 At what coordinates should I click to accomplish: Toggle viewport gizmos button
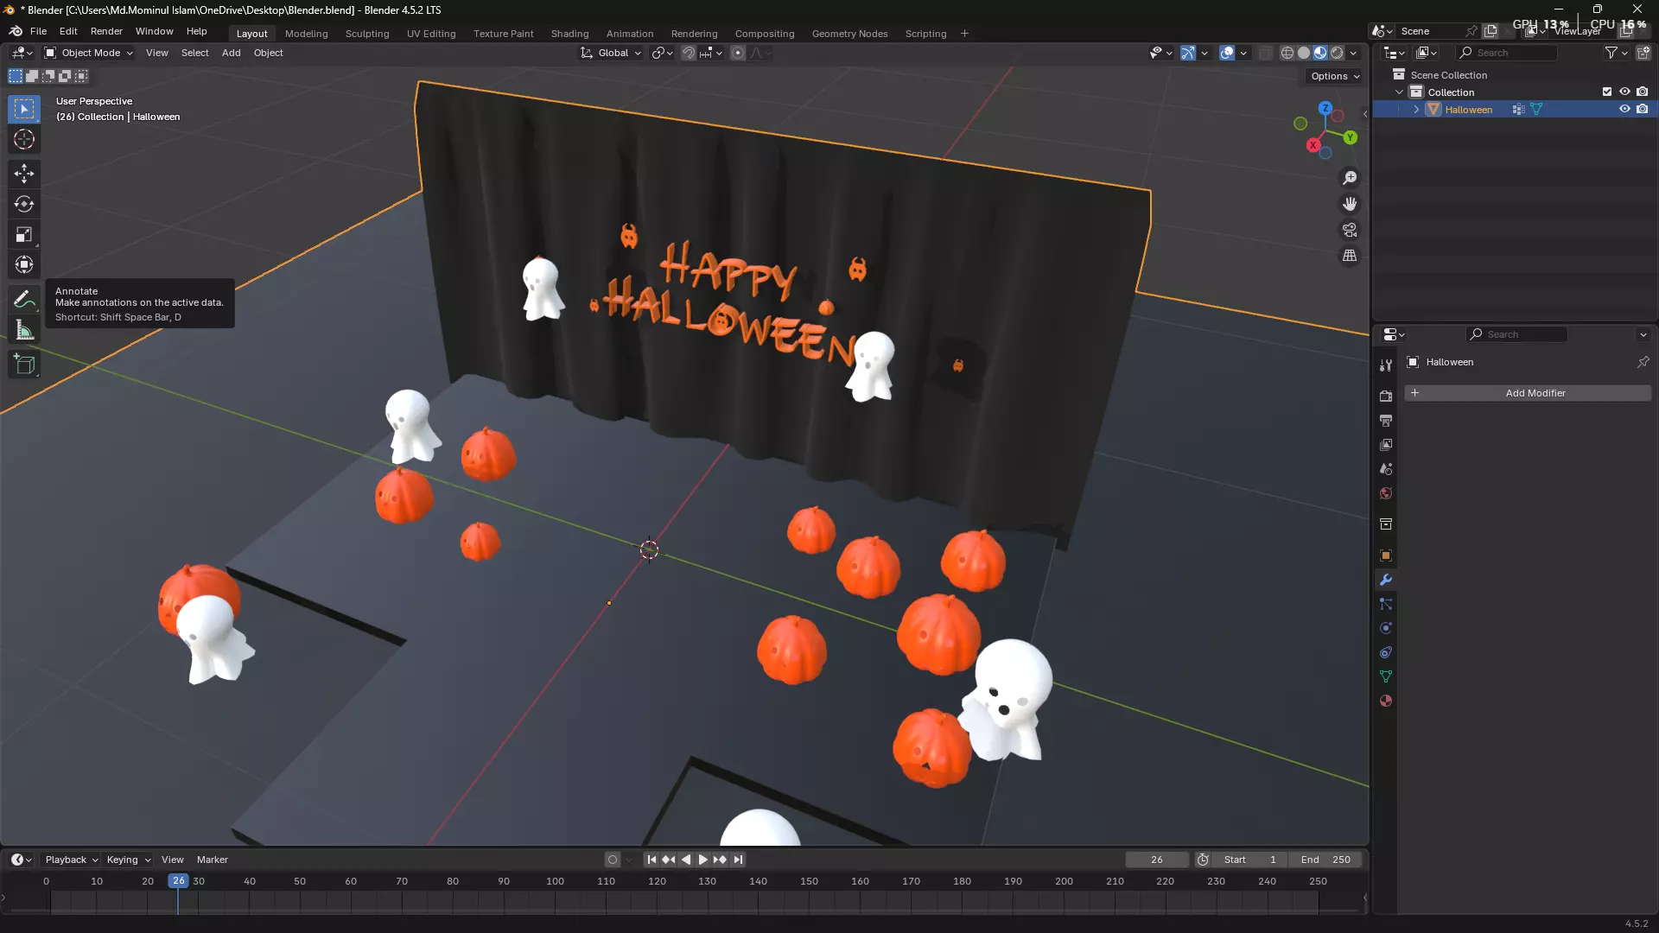(x=1188, y=53)
